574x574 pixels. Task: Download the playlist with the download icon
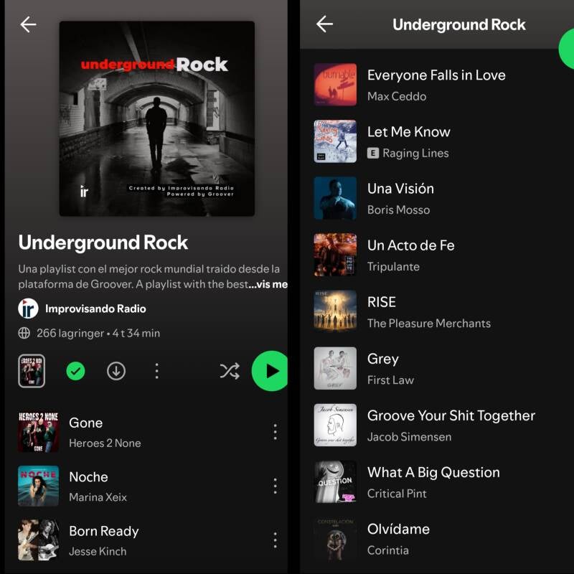tap(116, 371)
